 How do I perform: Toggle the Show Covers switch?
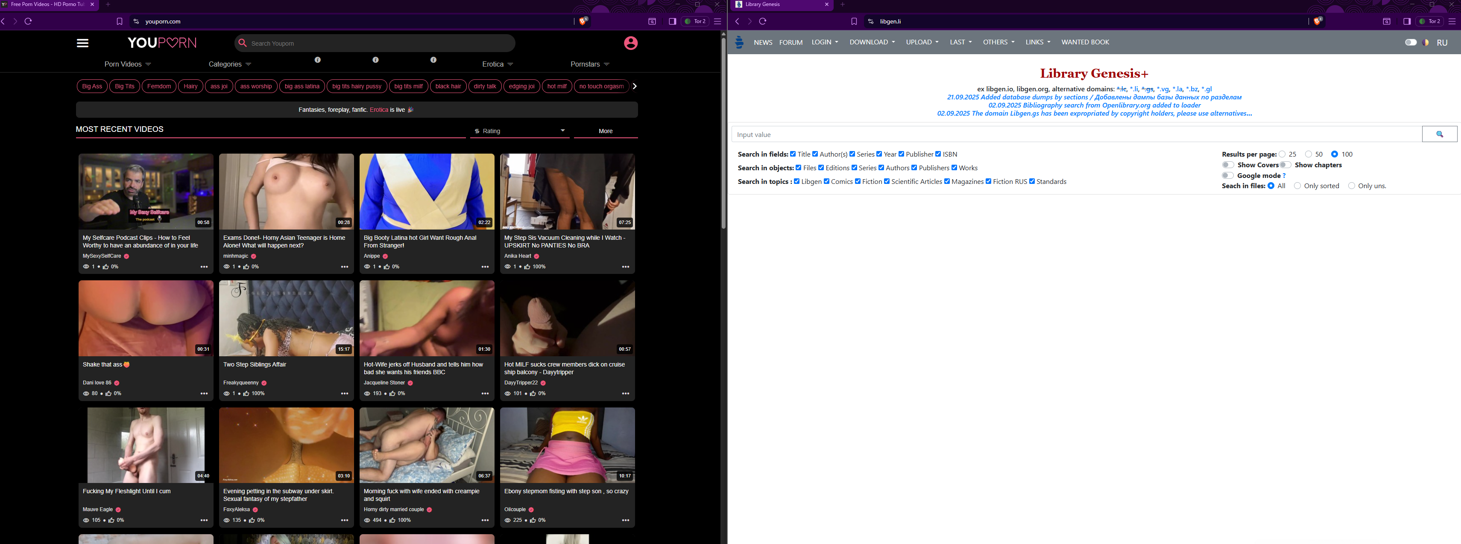point(1228,165)
